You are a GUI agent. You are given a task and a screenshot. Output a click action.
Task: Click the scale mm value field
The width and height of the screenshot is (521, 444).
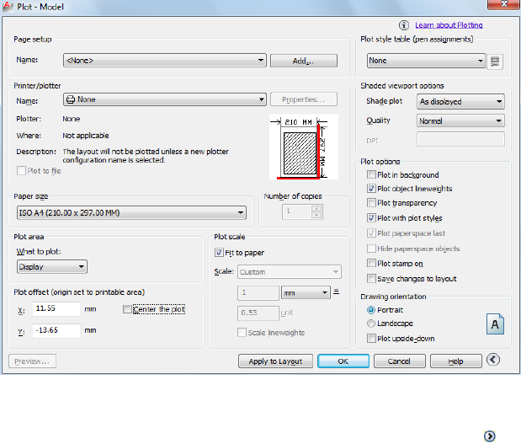(x=258, y=293)
